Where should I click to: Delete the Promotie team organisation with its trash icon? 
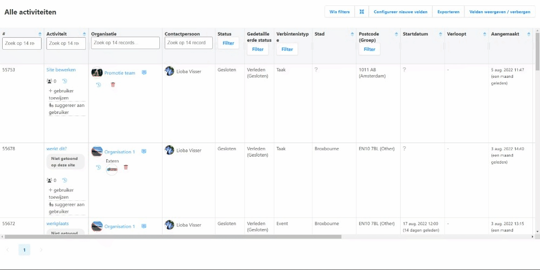point(113,85)
